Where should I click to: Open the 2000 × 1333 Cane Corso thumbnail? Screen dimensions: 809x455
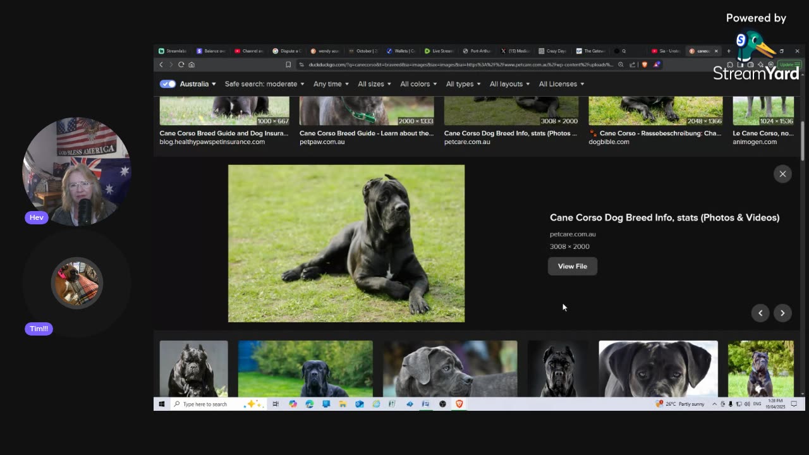pos(367,111)
